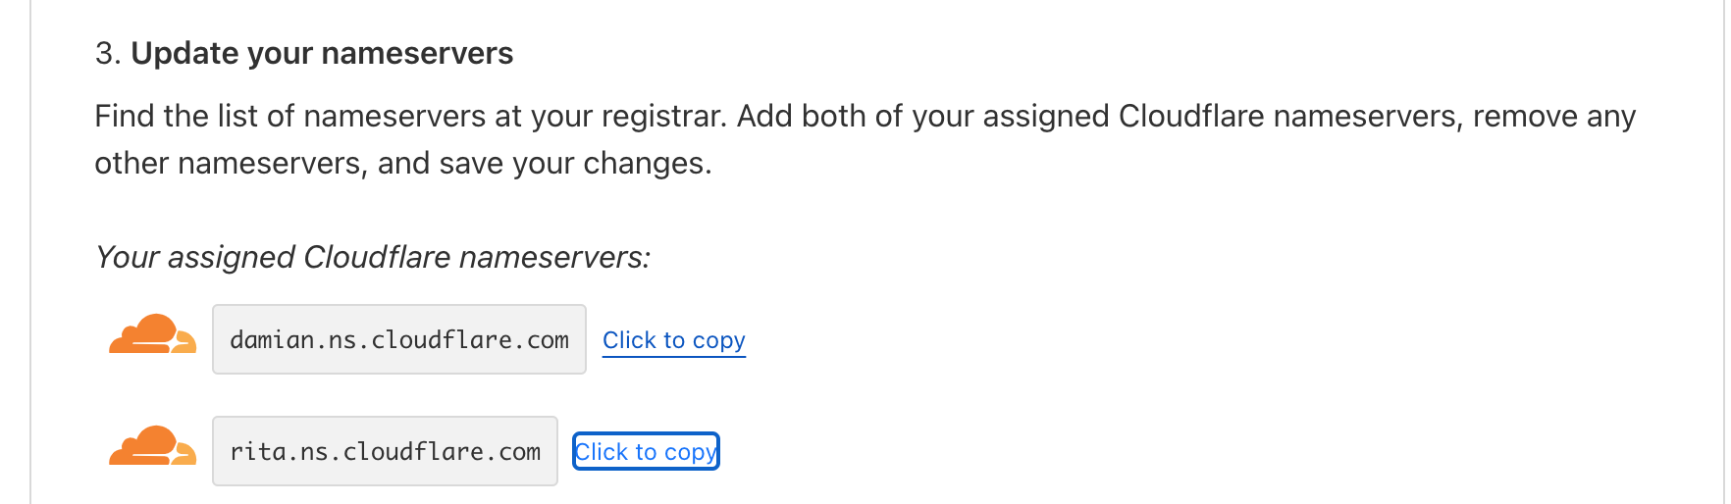Click the "Update your nameservers" heading
Screen dimensions: 1731x504
[x=322, y=53]
